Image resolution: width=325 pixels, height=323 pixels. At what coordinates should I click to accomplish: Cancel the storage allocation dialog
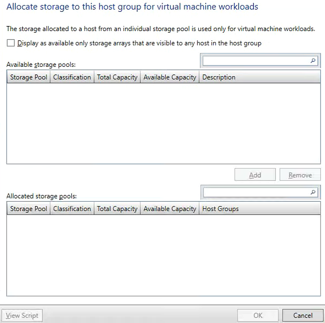tap(303, 315)
